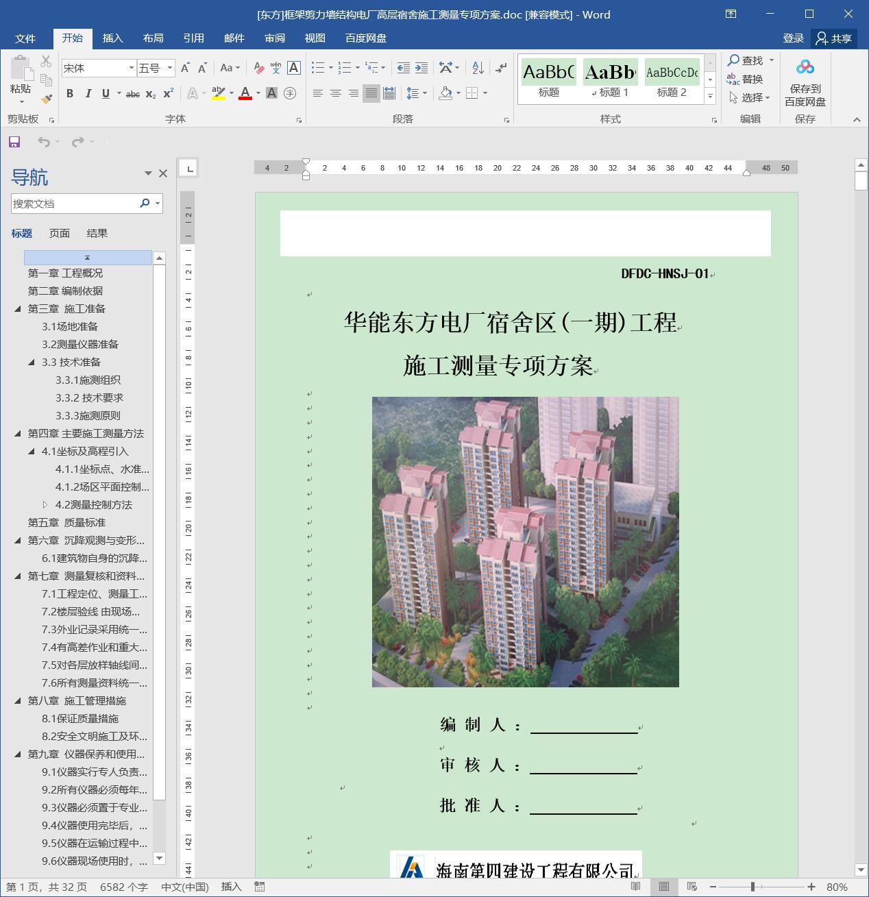Insert an enclosed character (circled 字 icon)

point(290,93)
